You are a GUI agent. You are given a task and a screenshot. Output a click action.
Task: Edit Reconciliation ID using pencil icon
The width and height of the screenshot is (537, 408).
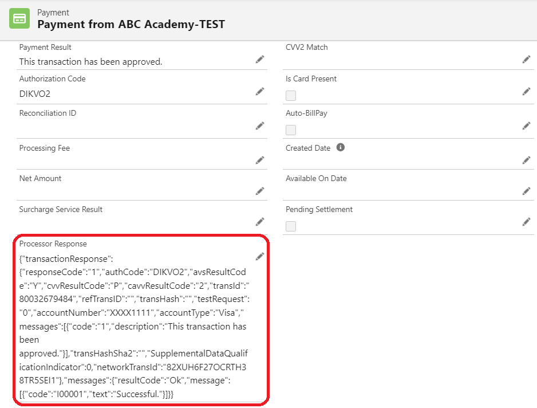pyautogui.click(x=260, y=125)
